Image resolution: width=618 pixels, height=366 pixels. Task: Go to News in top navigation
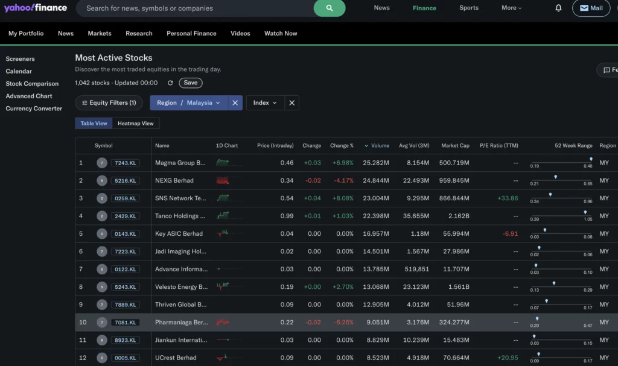pyautogui.click(x=381, y=8)
